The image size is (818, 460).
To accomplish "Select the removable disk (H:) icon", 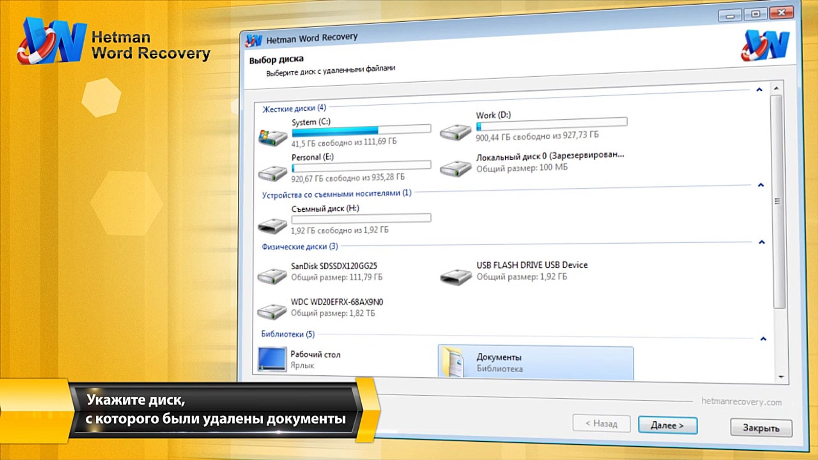I will pos(273,225).
